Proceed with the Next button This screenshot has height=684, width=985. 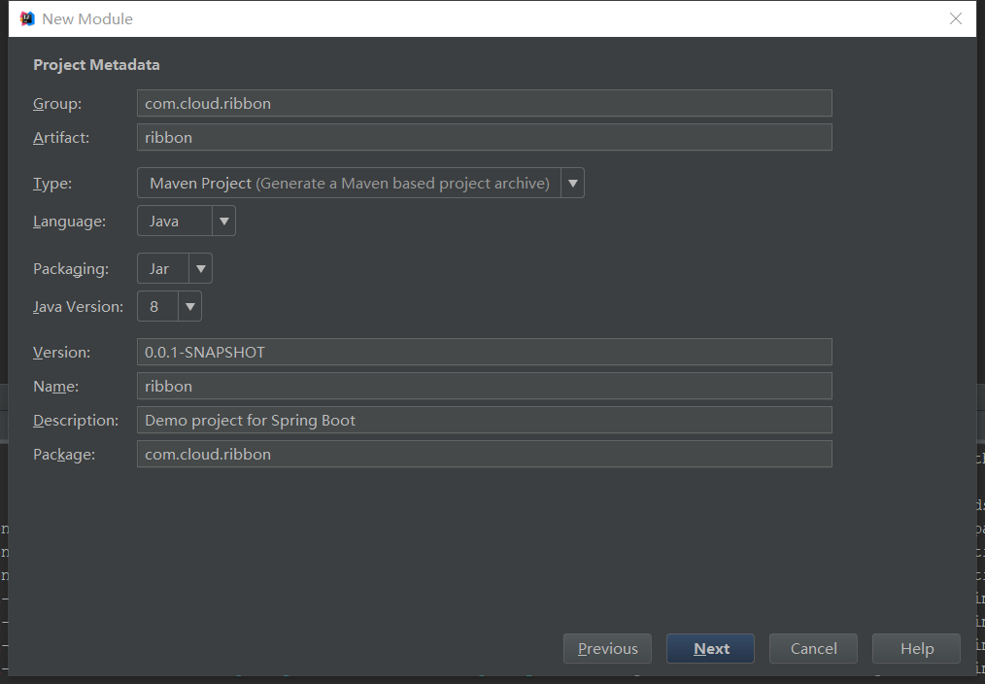[x=710, y=648]
